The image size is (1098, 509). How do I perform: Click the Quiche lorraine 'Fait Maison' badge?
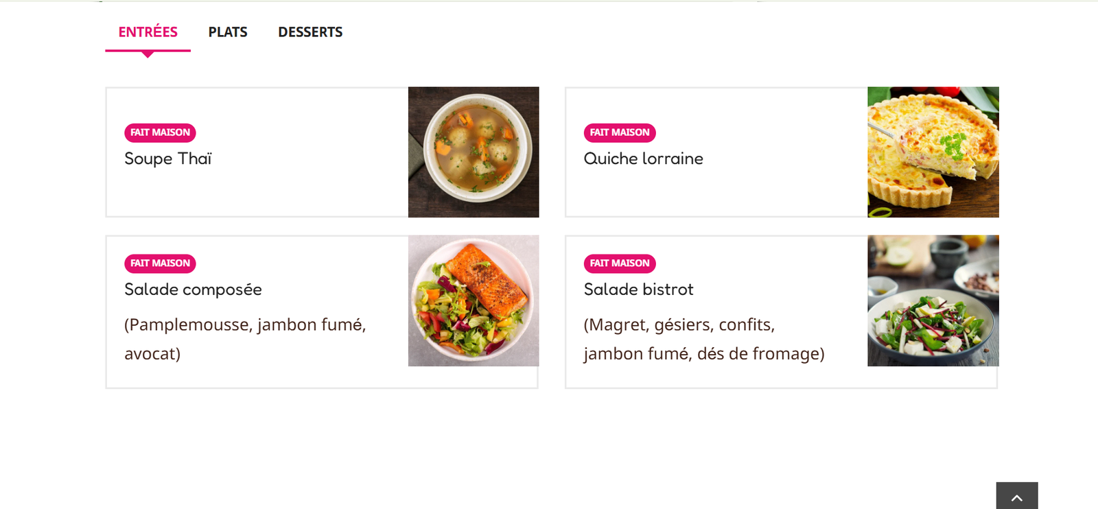(x=619, y=132)
